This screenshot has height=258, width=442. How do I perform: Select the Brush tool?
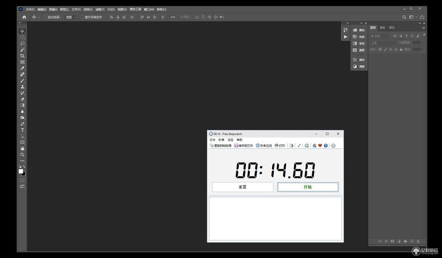point(22,81)
